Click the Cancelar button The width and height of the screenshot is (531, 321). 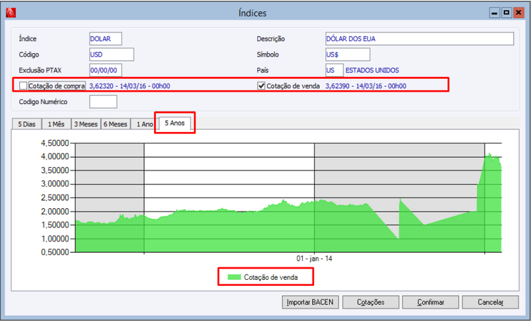491,302
